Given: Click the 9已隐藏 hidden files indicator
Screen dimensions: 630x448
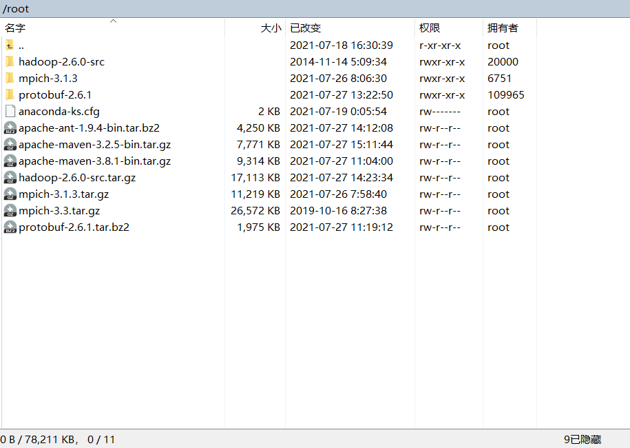Looking at the screenshot, I should click(582, 440).
